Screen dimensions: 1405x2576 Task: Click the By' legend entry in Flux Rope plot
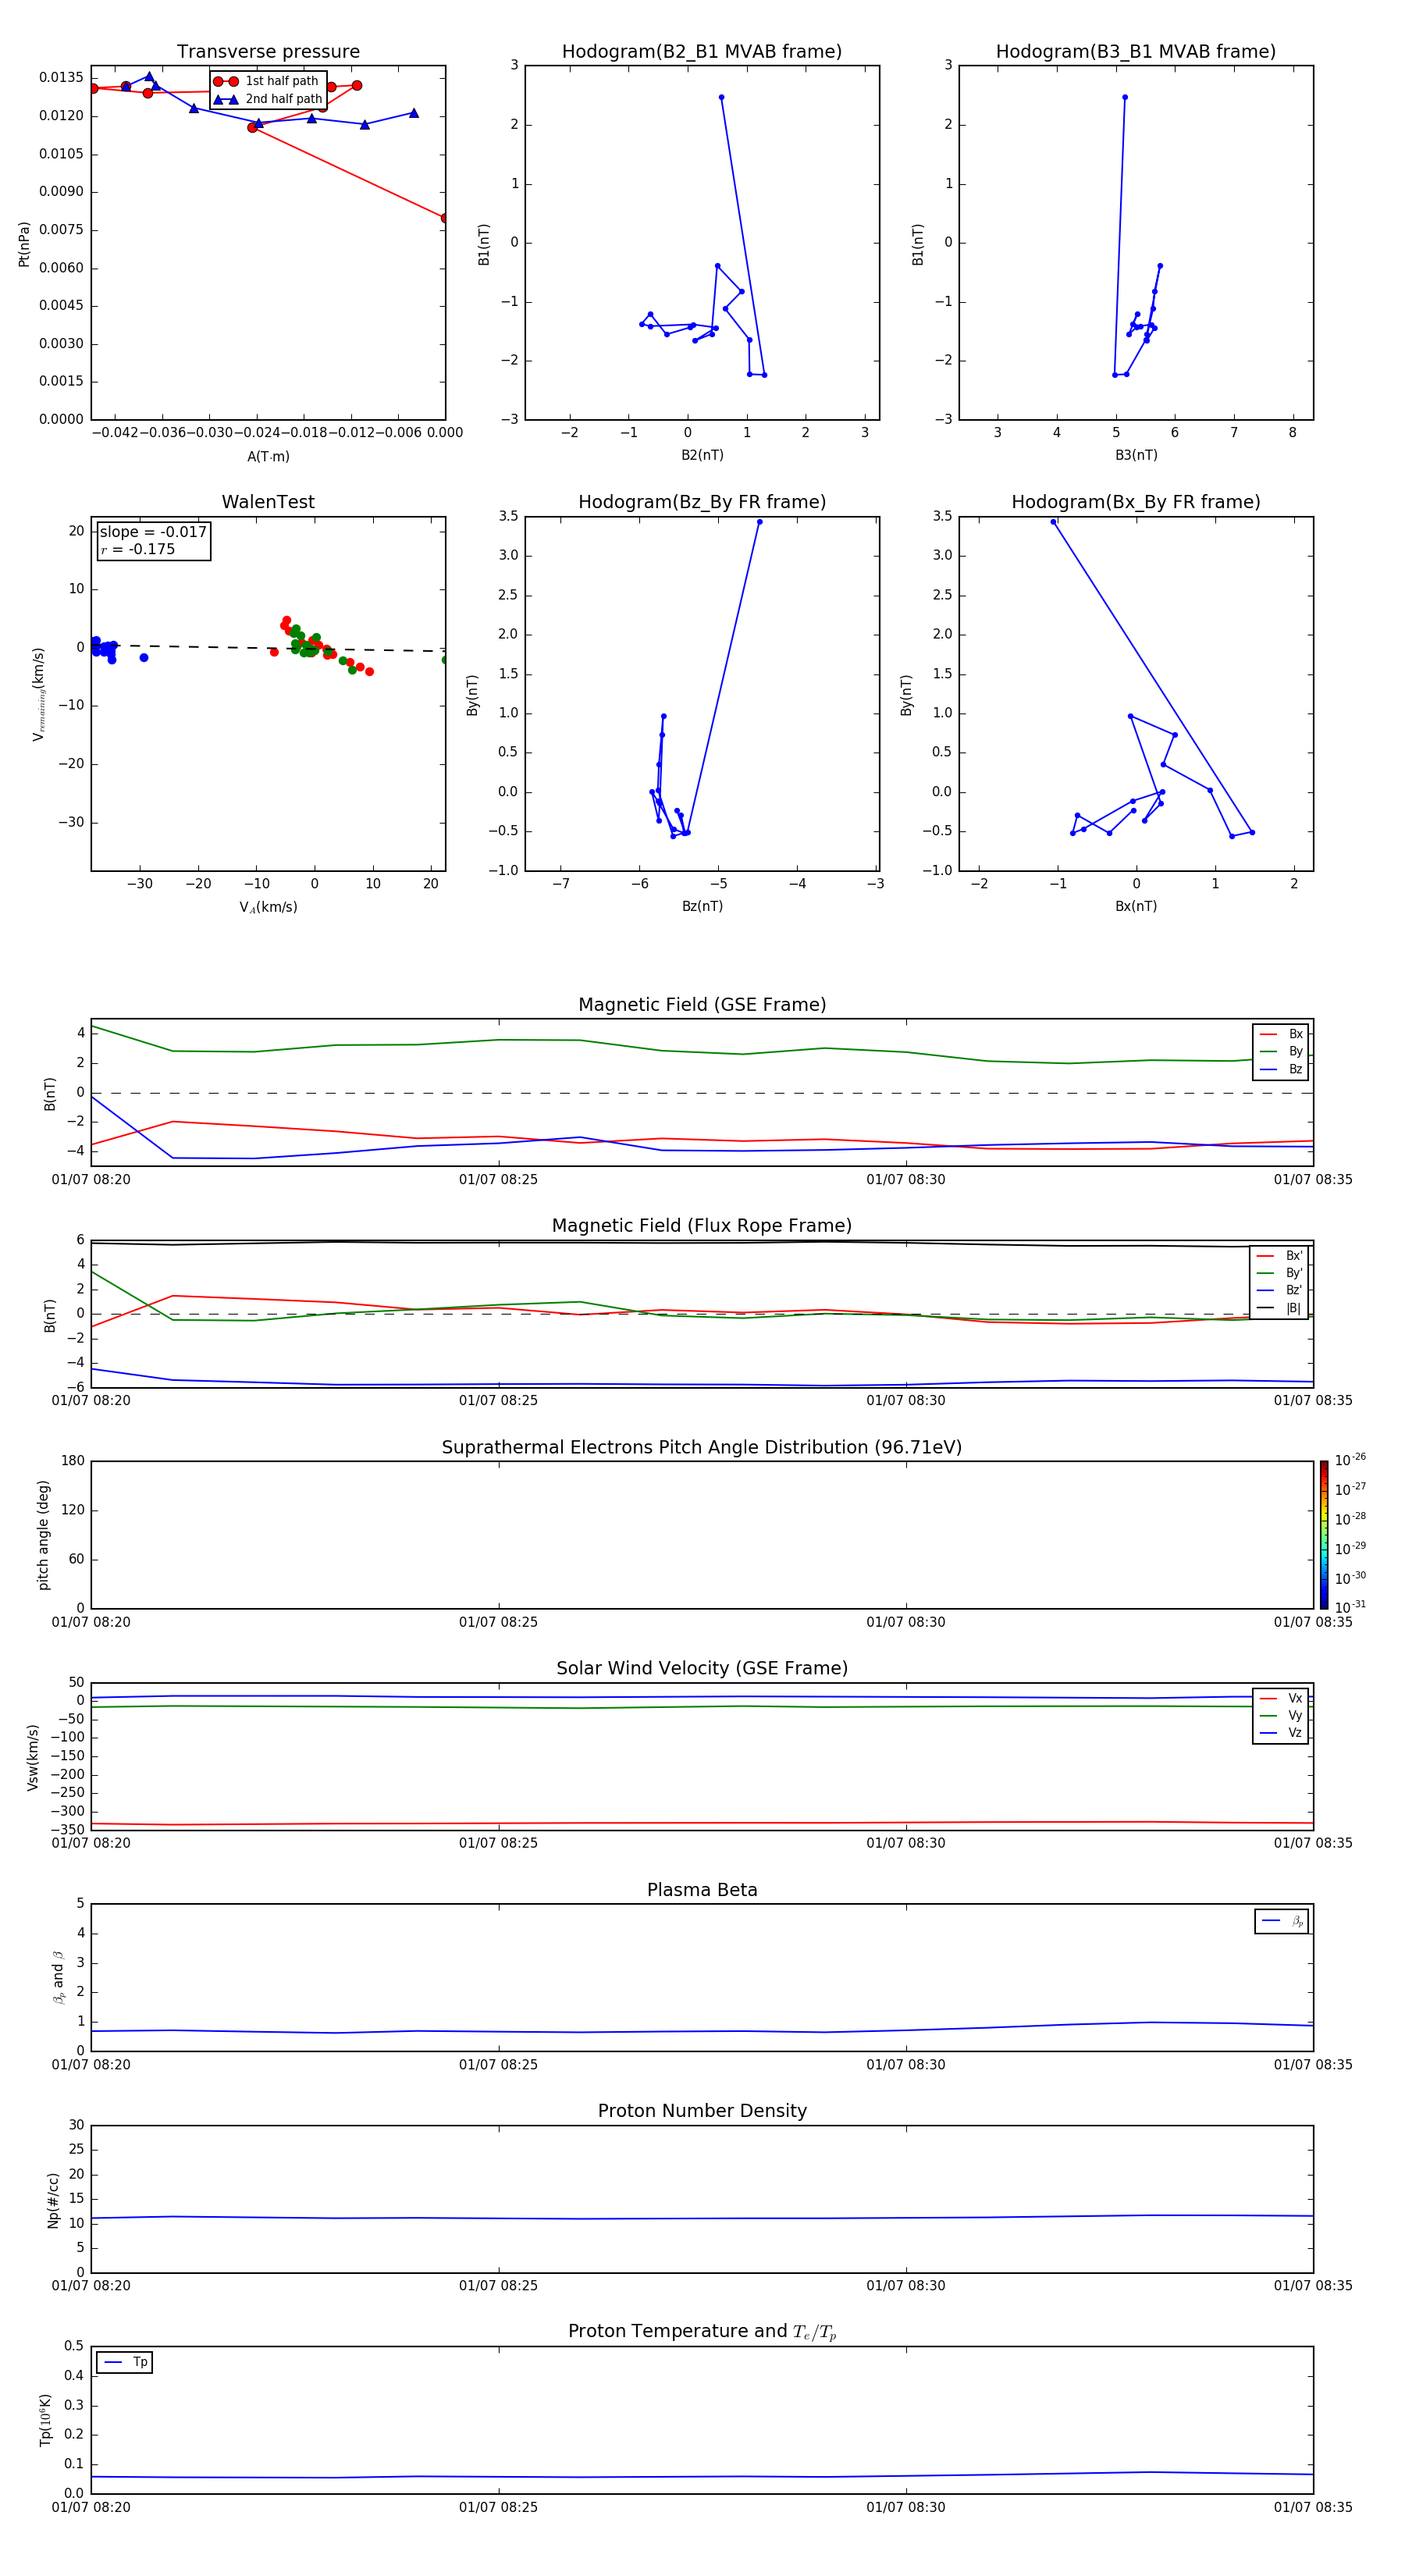(x=1280, y=1274)
